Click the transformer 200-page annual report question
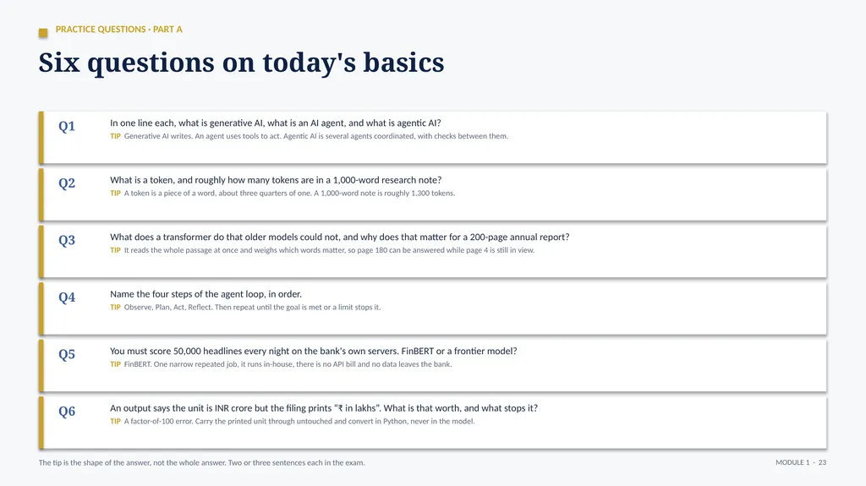This screenshot has width=866, height=486. [x=340, y=237]
